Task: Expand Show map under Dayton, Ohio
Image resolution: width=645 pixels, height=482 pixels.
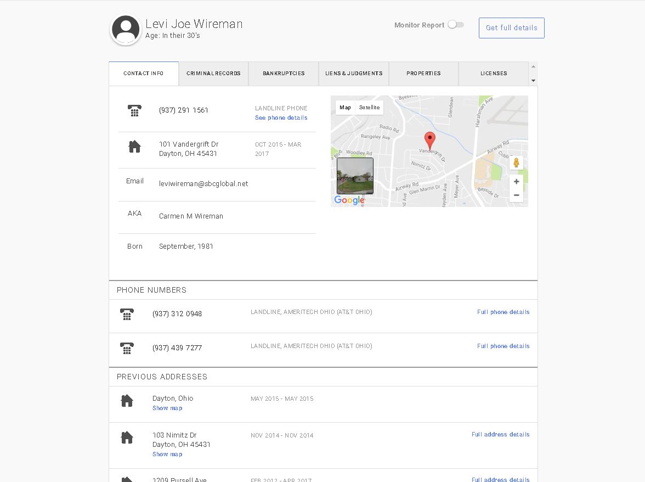Action: click(167, 408)
